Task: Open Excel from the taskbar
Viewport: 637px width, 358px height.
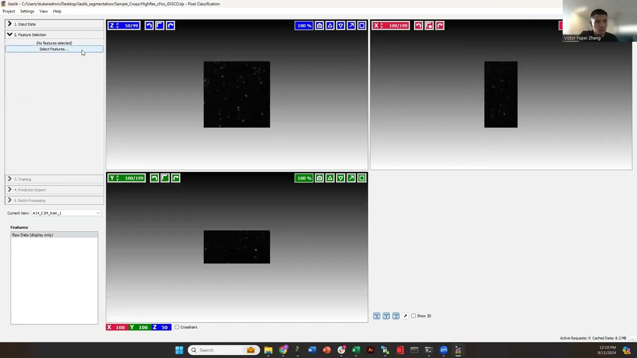Action: pos(356,350)
